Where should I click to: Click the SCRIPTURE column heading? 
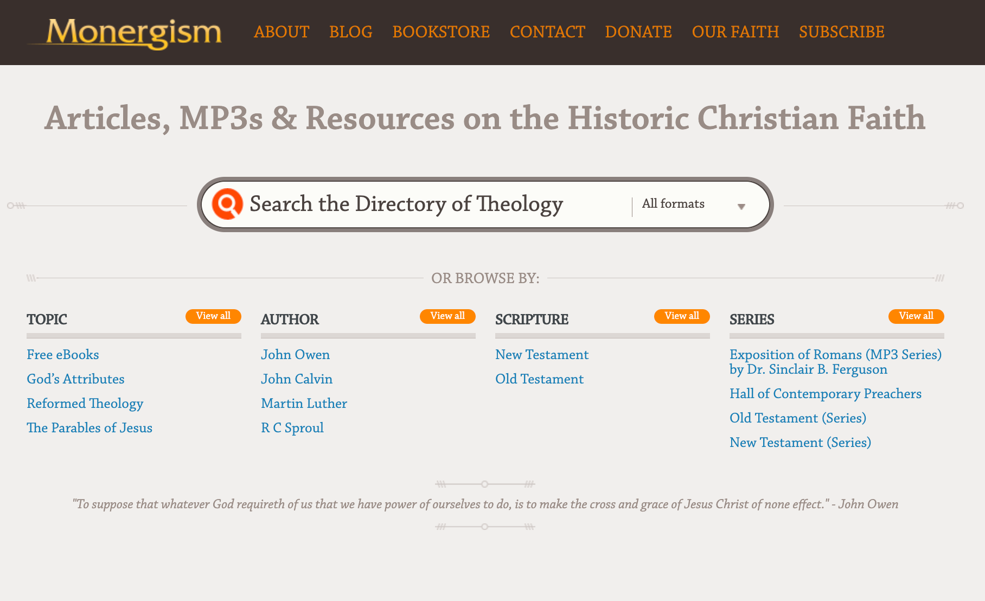[532, 319]
